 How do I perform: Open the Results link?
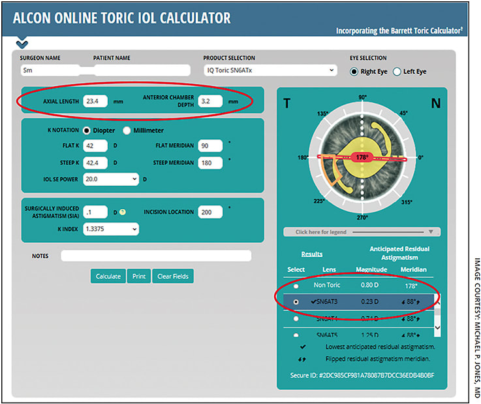coord(312,254)
